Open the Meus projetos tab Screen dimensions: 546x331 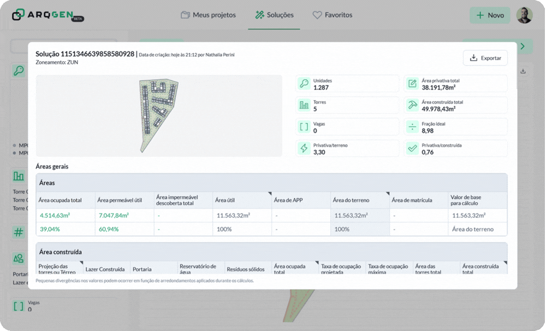pos(208,15)
